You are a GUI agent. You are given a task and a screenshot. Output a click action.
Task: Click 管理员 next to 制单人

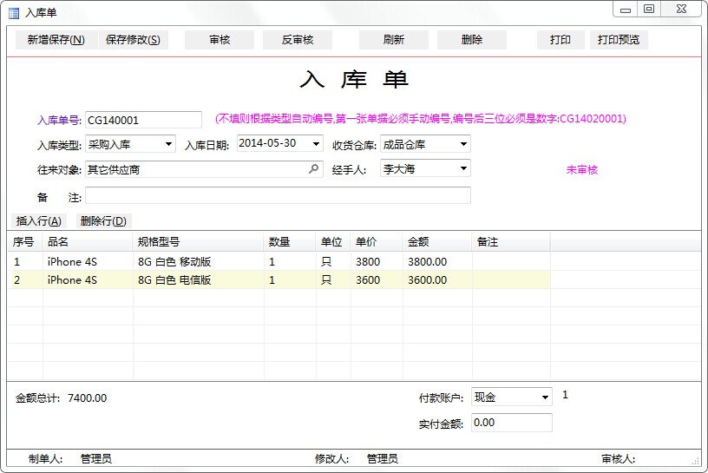pos(96,459)
